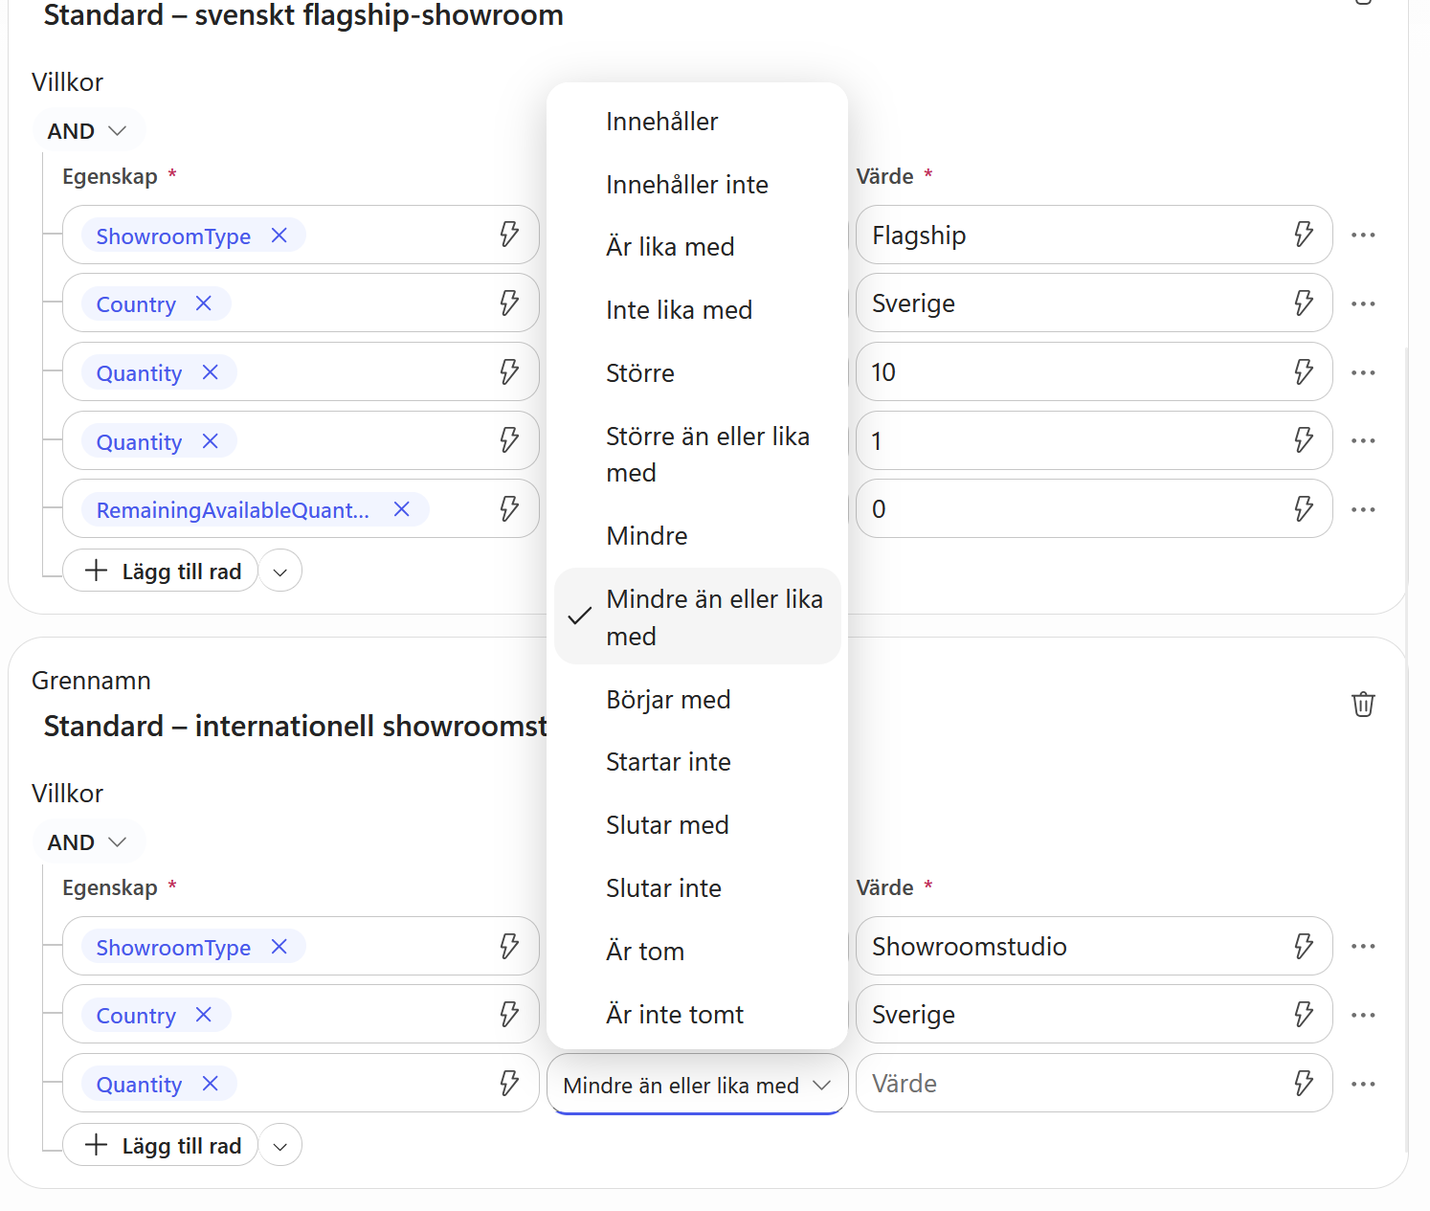This screenshot has width=1430, height=1211.
Task: Select 'Slutar med' in the operator menu
Action: (698, 825)
